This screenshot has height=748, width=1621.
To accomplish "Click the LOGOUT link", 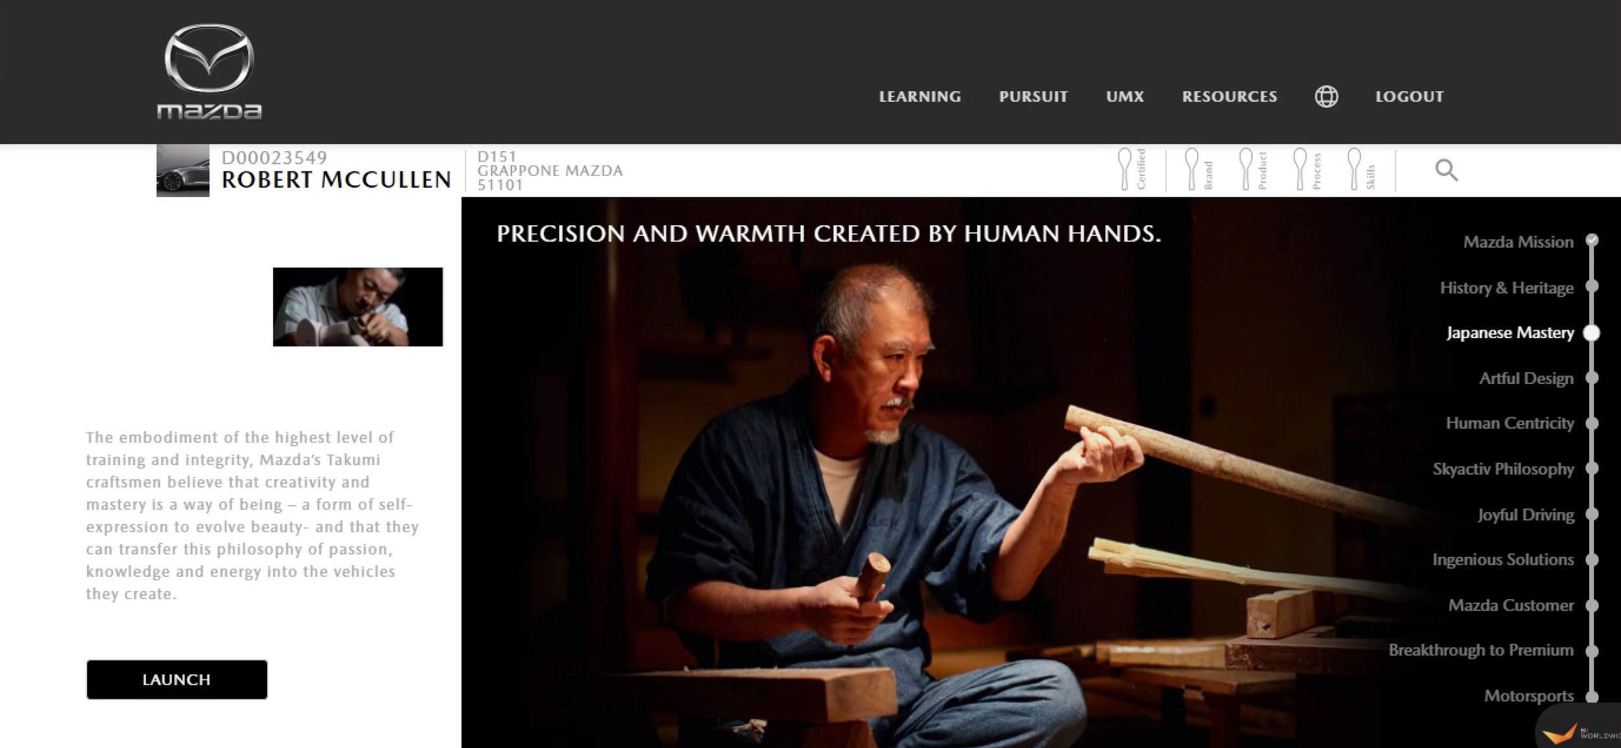I will tap(1410, 96).
